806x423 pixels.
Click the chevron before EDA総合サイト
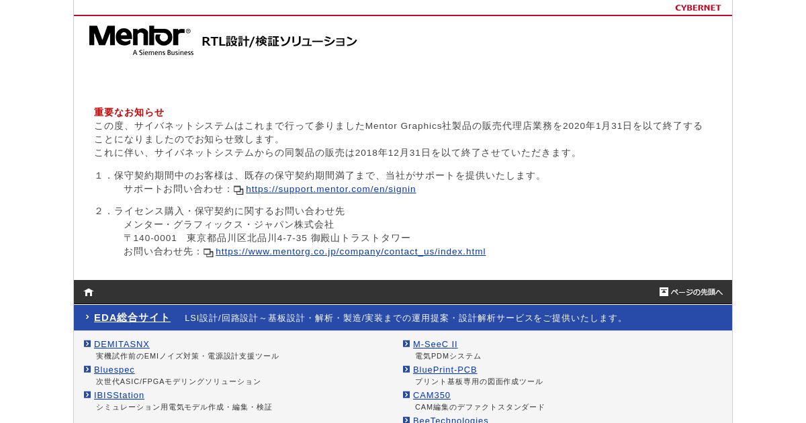[x=87, y=318]
